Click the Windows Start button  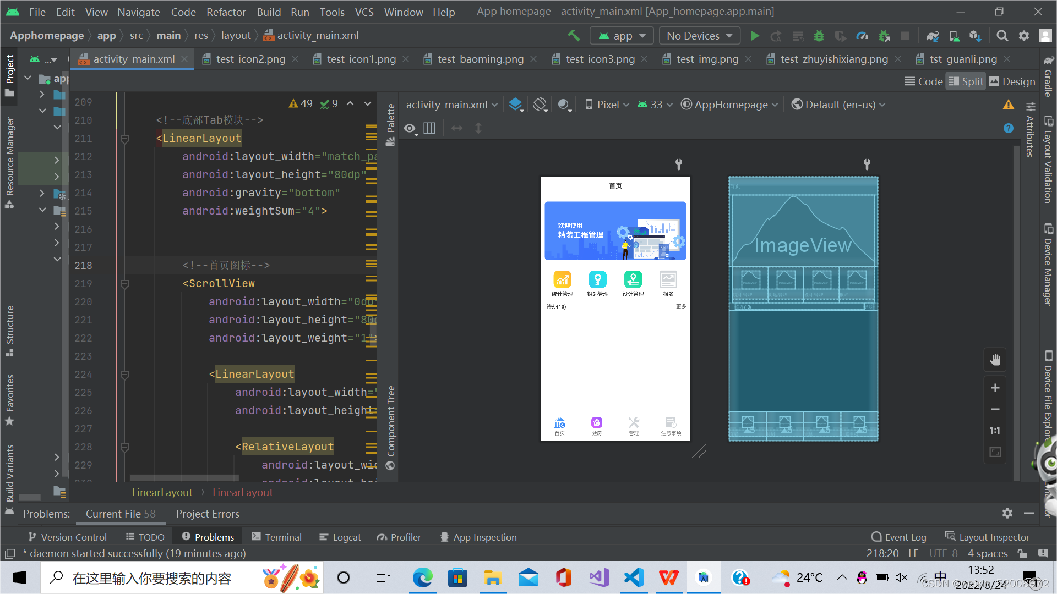click(20, 578)
